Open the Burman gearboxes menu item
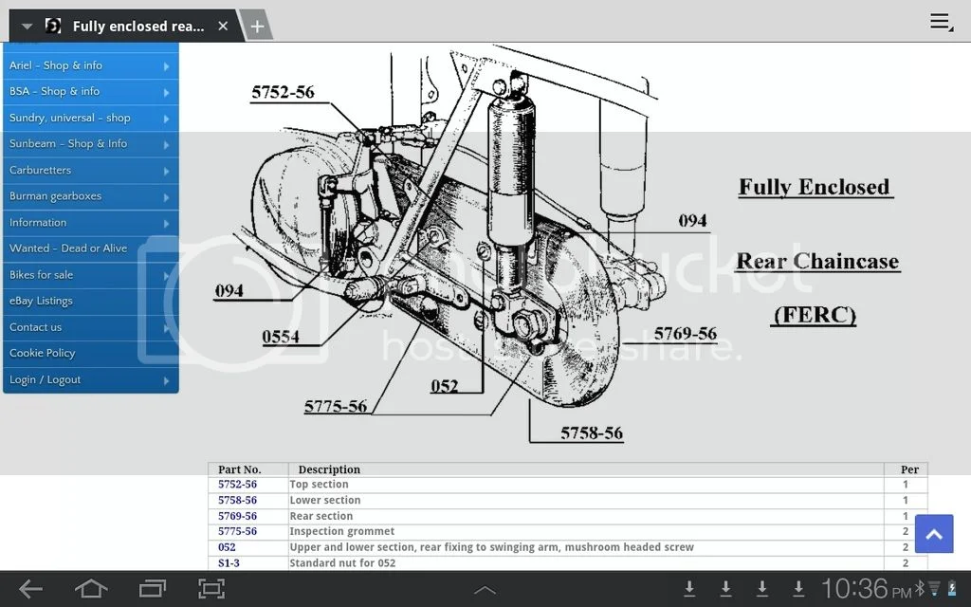Viewport: 971px width, 607px height. (90, 196)
